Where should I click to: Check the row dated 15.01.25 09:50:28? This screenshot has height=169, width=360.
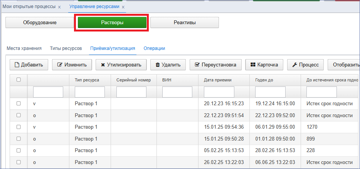coord(19,139)
